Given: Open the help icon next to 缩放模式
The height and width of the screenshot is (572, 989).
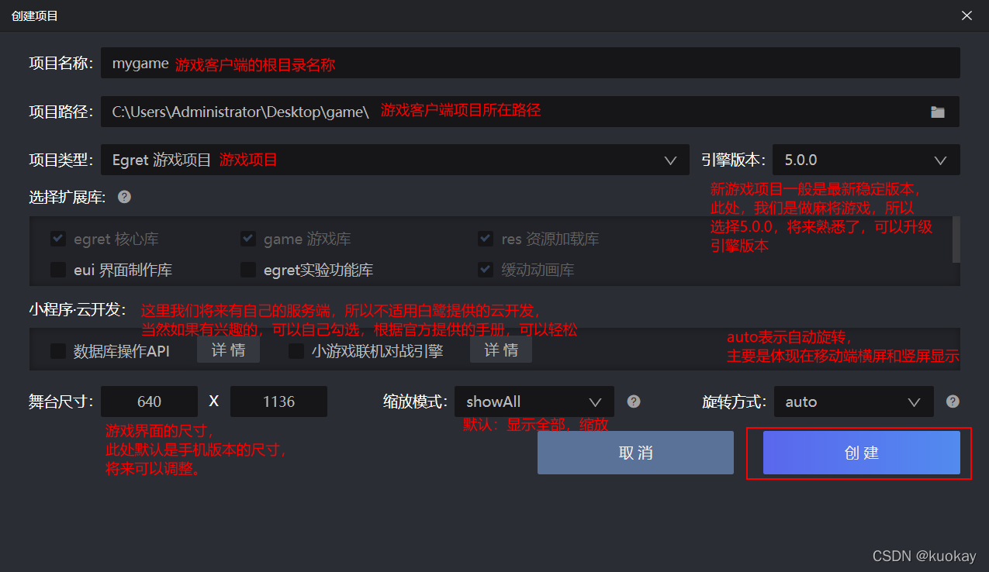Looking at the screenshot, I should point(633,401).
